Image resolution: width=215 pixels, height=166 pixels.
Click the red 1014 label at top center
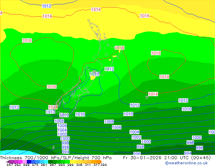tap(96, 9)
